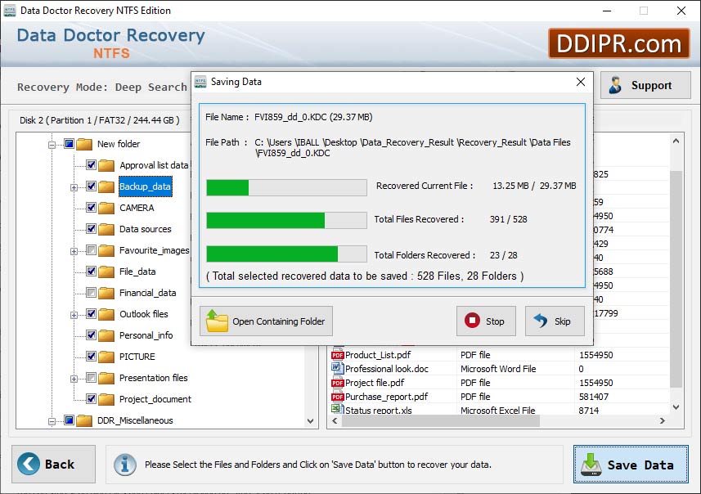
Task: Click the PDF icon of Product_List.pdf
Action: 338,355
